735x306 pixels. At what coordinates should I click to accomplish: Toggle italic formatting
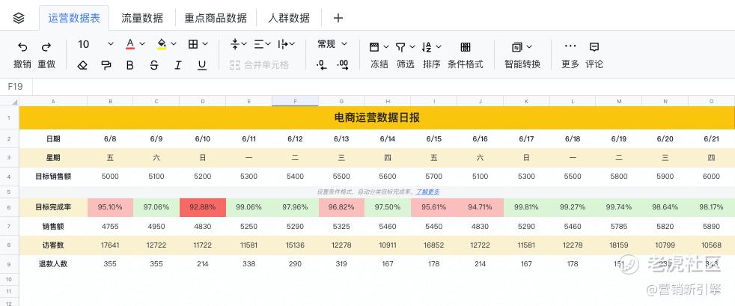coord(177,65)
